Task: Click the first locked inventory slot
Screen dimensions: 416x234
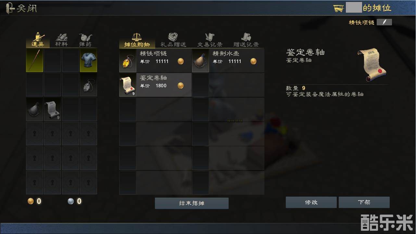Action: coord(34,134)
